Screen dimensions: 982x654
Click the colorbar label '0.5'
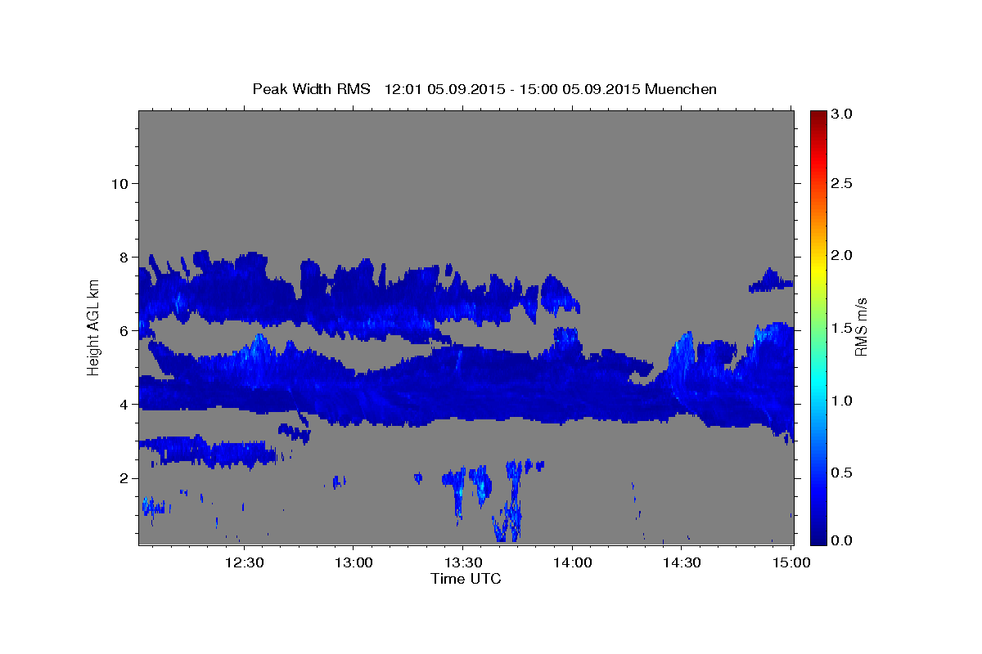point(841,473)
